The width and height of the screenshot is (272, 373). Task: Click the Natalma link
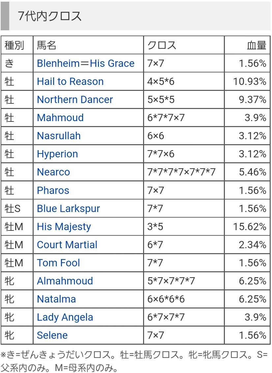tap(56, 299)
